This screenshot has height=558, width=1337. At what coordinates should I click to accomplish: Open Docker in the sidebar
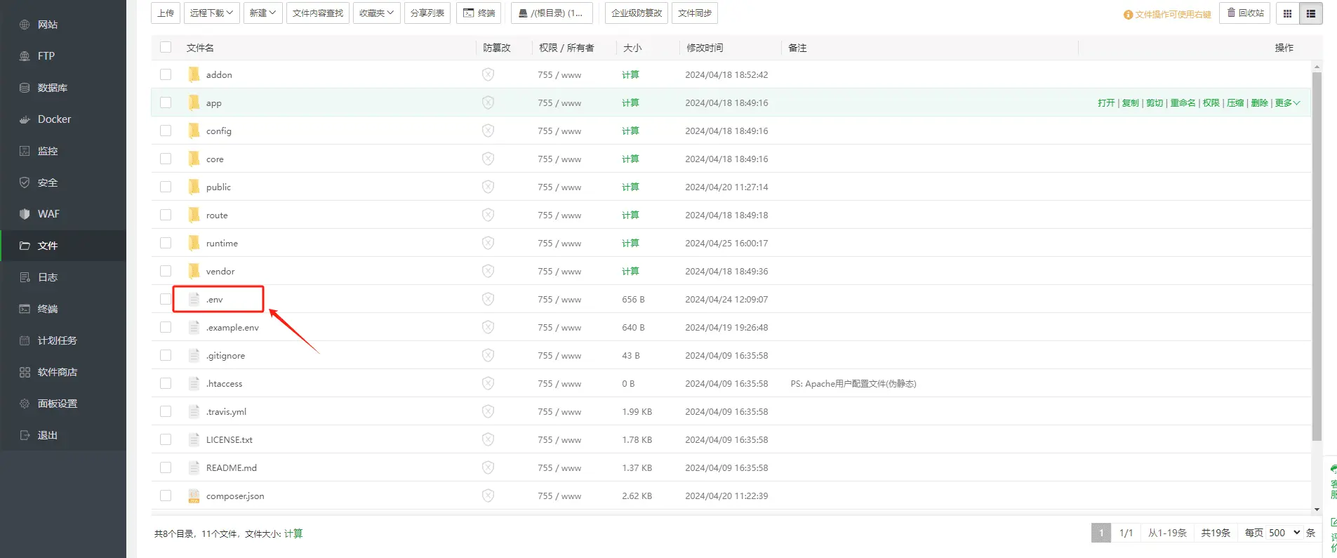tap(54, 119)
